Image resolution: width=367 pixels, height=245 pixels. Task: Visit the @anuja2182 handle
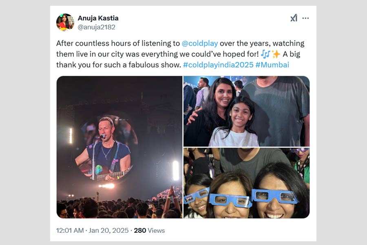pyautogui.click(x=96, y=27)
